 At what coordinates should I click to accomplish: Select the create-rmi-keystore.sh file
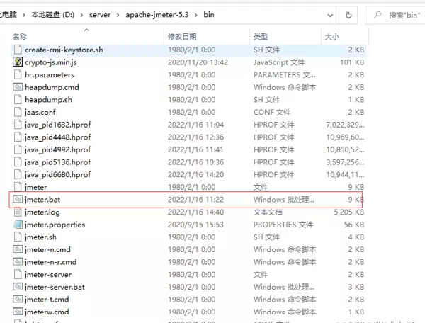coord(64,50)
